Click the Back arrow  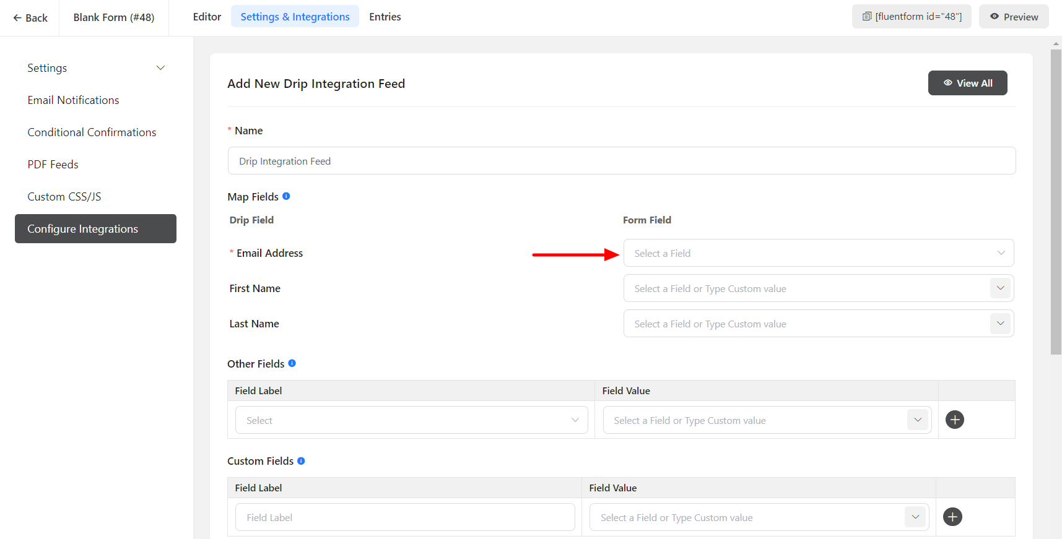tap(17, 18)
